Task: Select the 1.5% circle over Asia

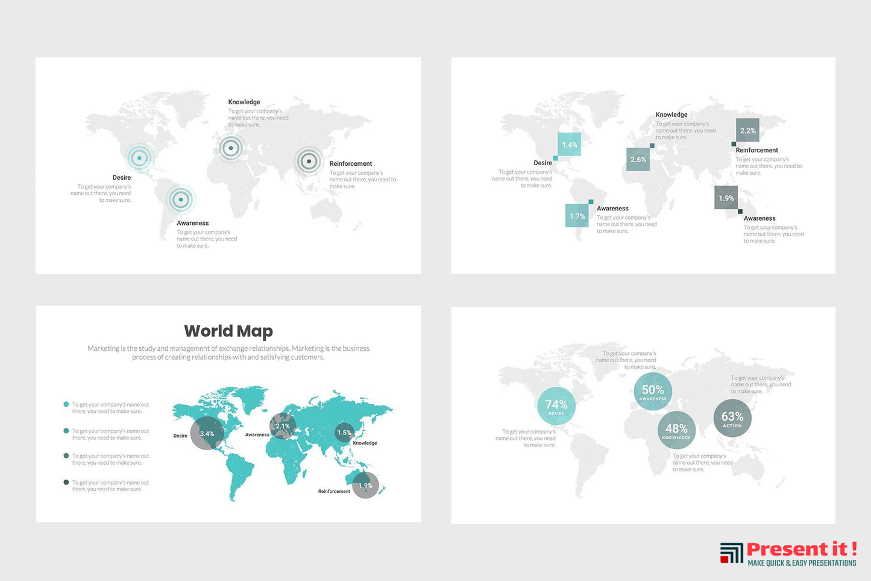Action: click(344, 433)
